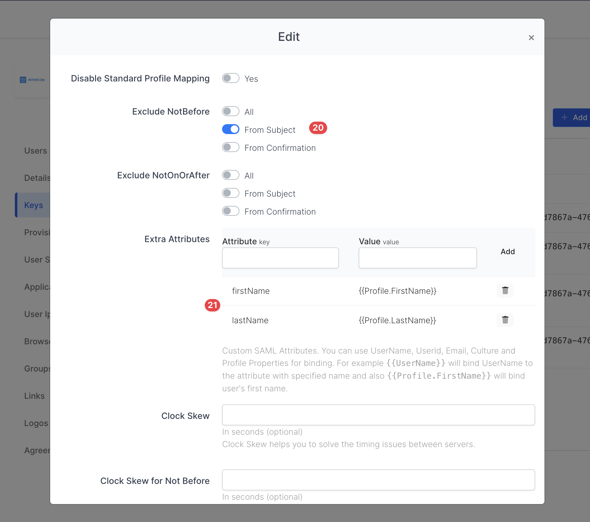Click the Attribute key input field

click(280, 258)
